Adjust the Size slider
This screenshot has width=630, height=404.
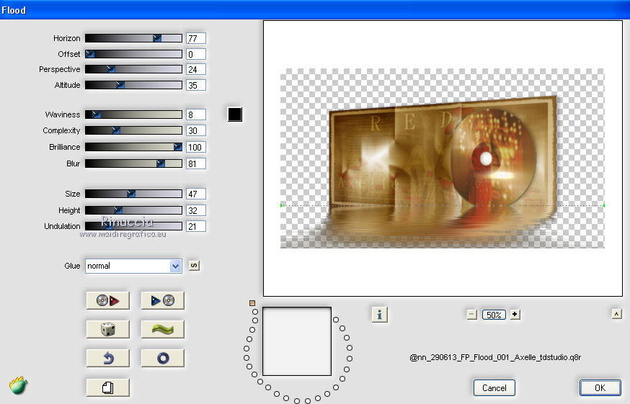(x=133, y=194)
